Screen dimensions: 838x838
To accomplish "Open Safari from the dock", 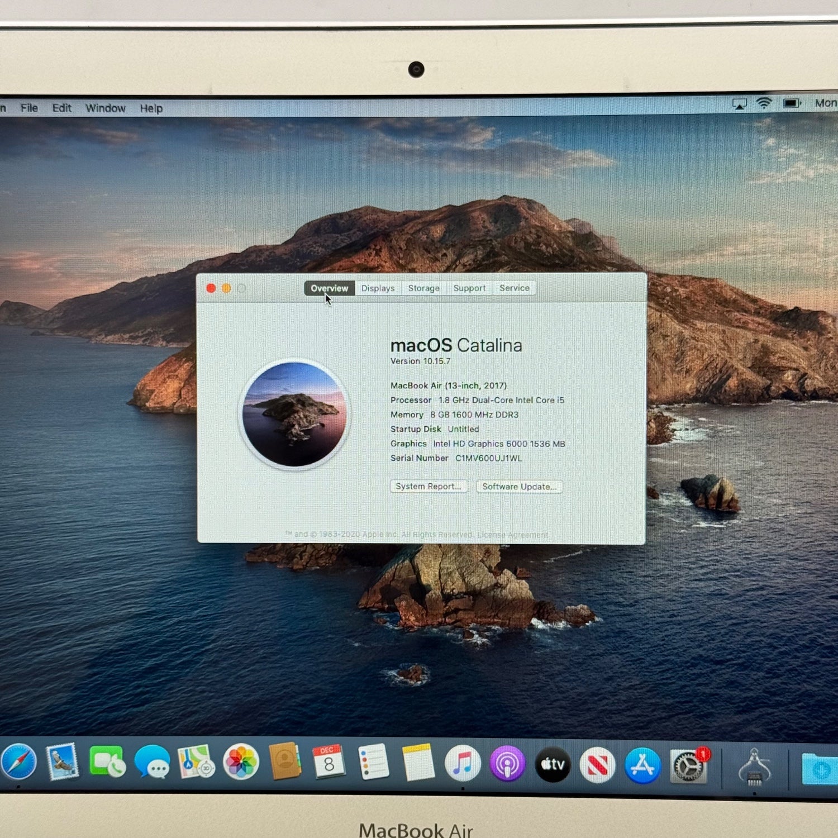I will [18, 763].
